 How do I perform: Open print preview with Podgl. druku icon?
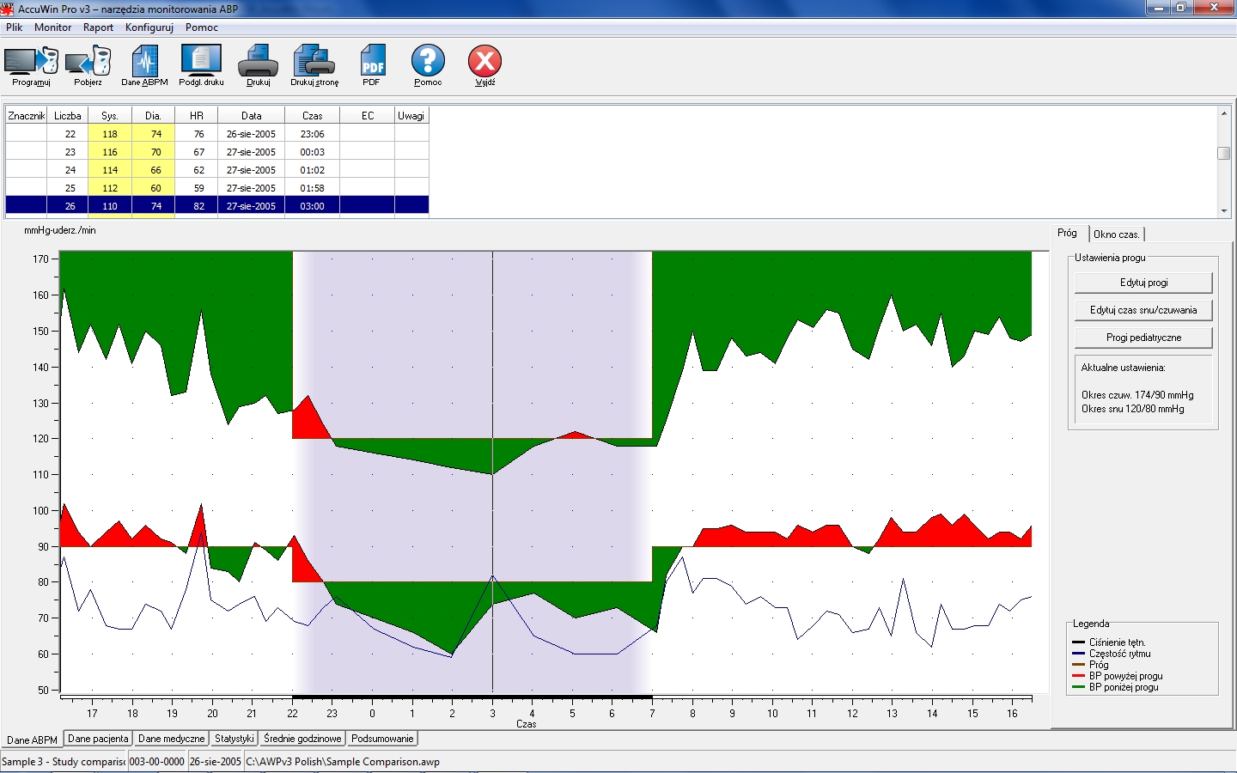coord(201,66)
